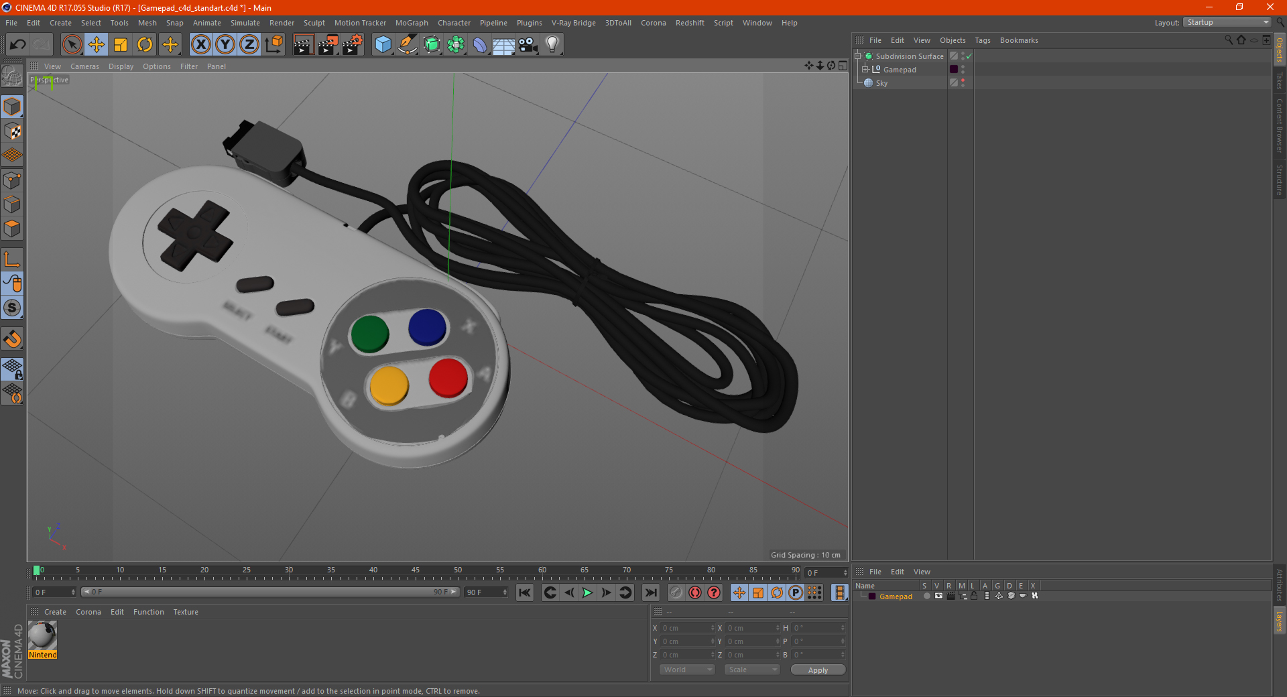Render to Picture Viewer
Screen dimensions: 1287x697
tap(328, 45)
